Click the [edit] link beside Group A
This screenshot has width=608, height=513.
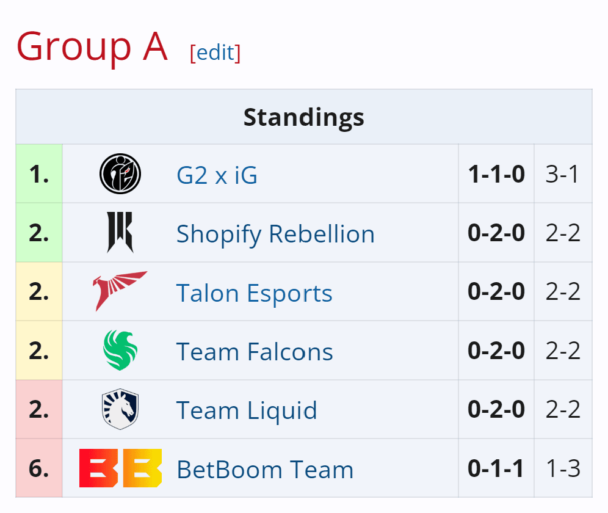click(x=216, y=54)
